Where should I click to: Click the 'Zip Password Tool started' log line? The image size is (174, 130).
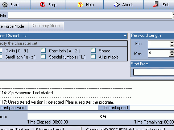26,93
